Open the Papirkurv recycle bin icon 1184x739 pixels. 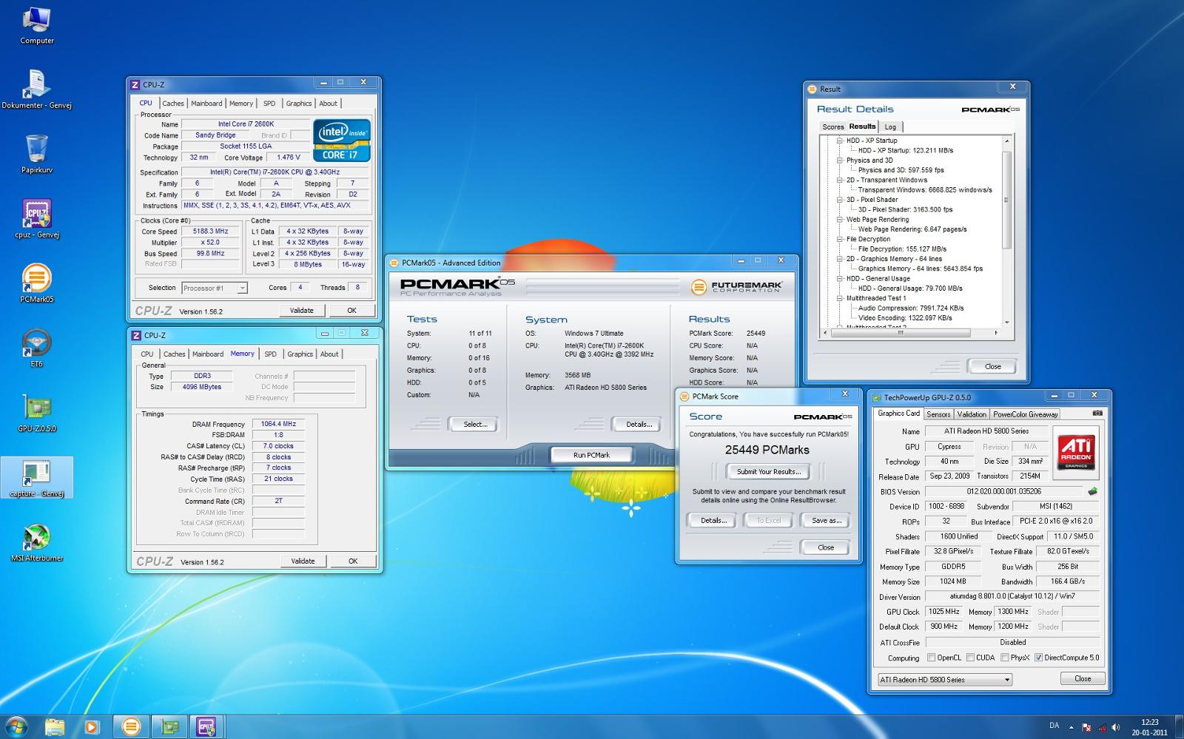pos(36,154)
